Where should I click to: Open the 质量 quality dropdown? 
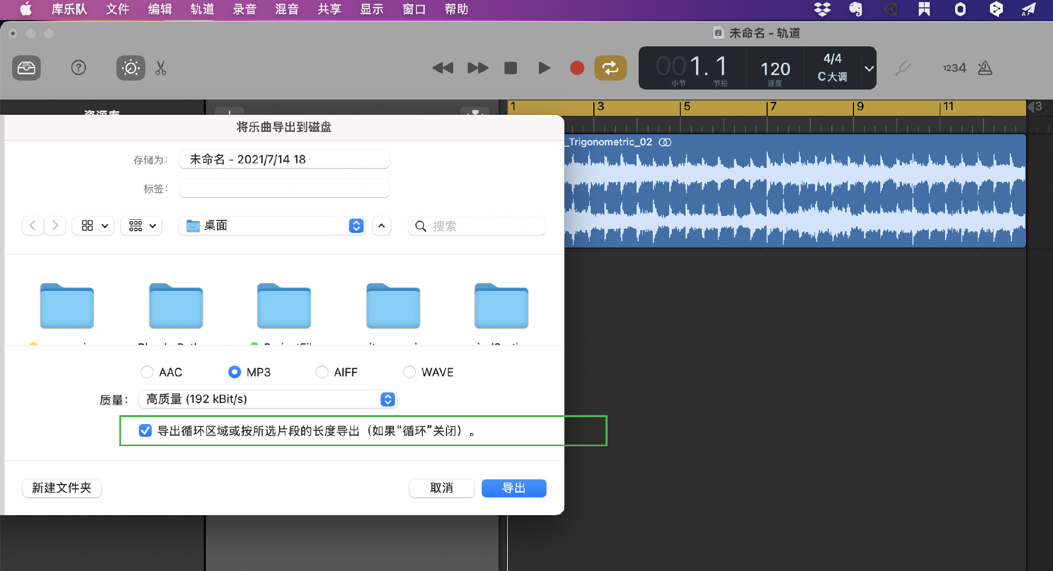point(267,399)
